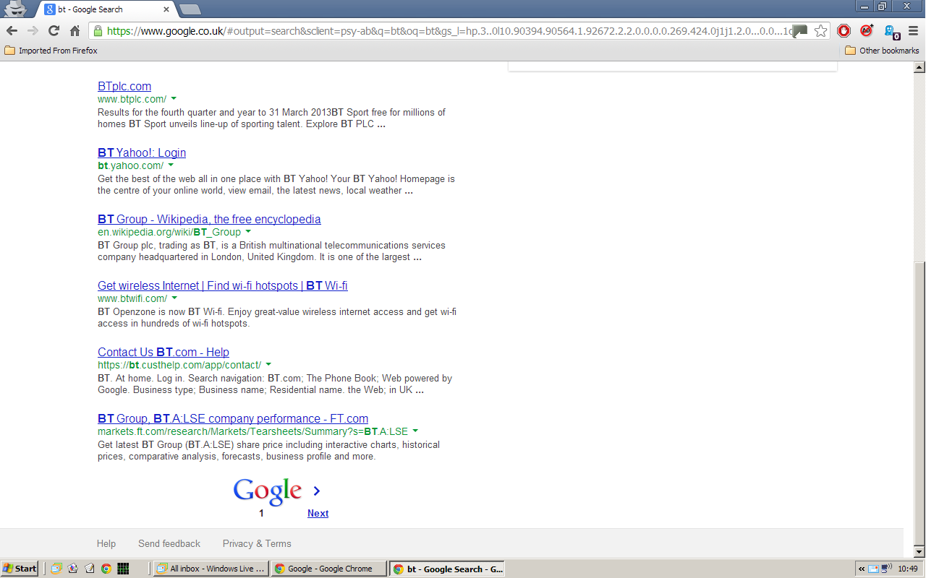Show hidden tray icons with the chevron
The image size is (926, 578).
862,569
